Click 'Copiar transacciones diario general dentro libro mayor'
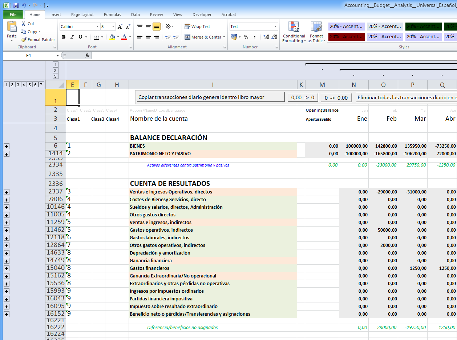 pos(210,97)
